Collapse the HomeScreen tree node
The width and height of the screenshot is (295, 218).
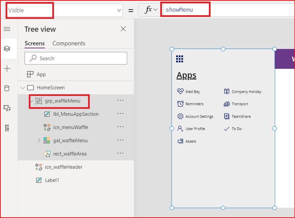click(x=23, y=88)
